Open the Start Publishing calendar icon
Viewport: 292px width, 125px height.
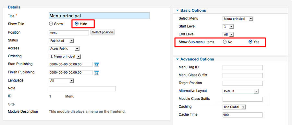96,64
